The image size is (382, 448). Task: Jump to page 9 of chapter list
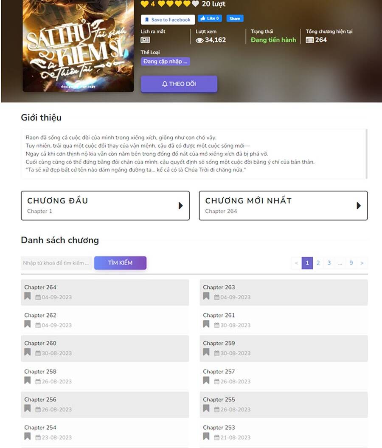[351, 263]
